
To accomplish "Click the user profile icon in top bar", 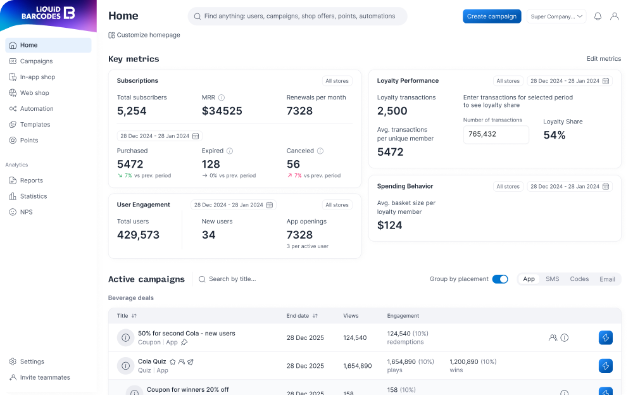I will click(x=615, y=16).
